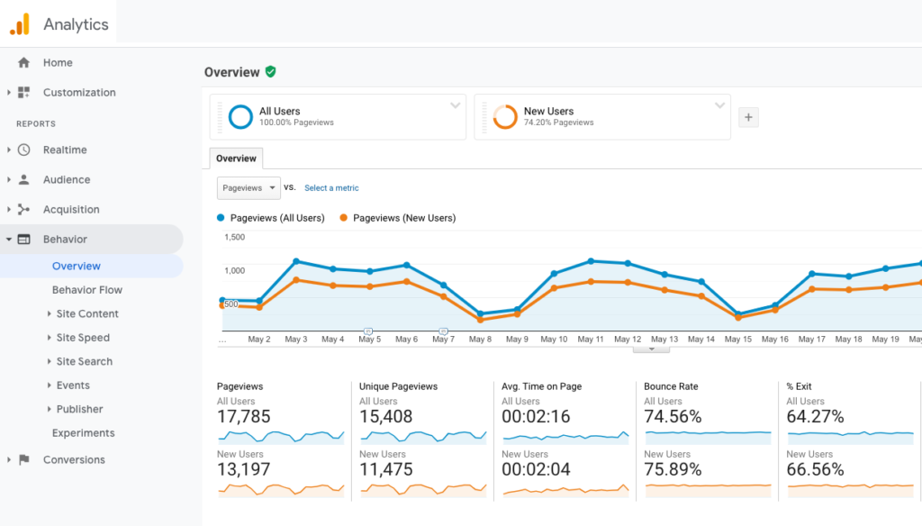Click the Customization dashboard icon
Viewport: 922px width, 526px height.
pos(24,93)
